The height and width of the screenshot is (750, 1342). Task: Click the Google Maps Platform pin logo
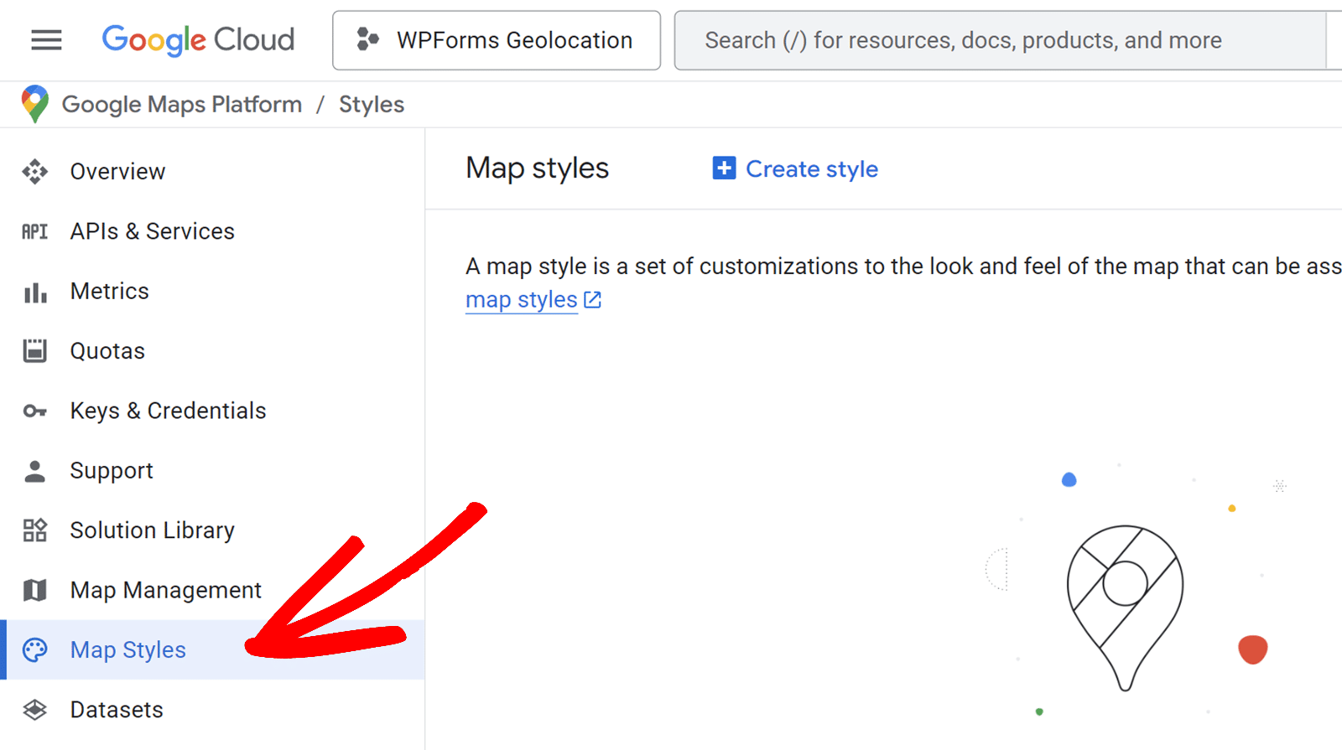point(35,104)
